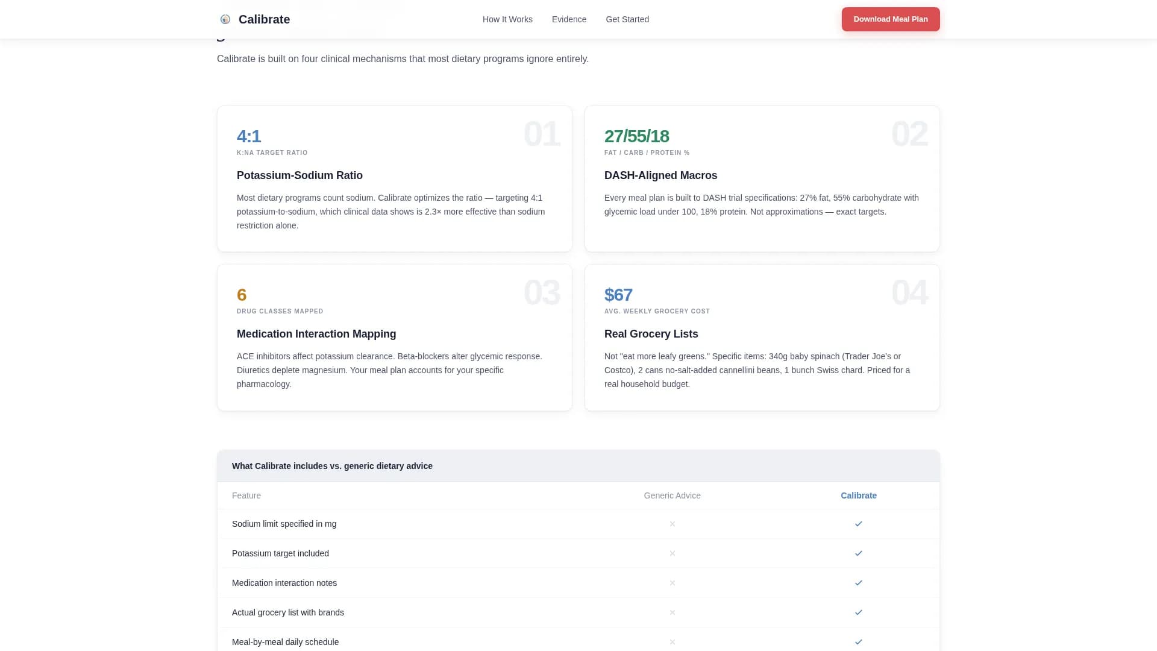Click the DASH trial specifications paragraph
Viewport: 1157px width, 651px height.
tap(762, 205)
